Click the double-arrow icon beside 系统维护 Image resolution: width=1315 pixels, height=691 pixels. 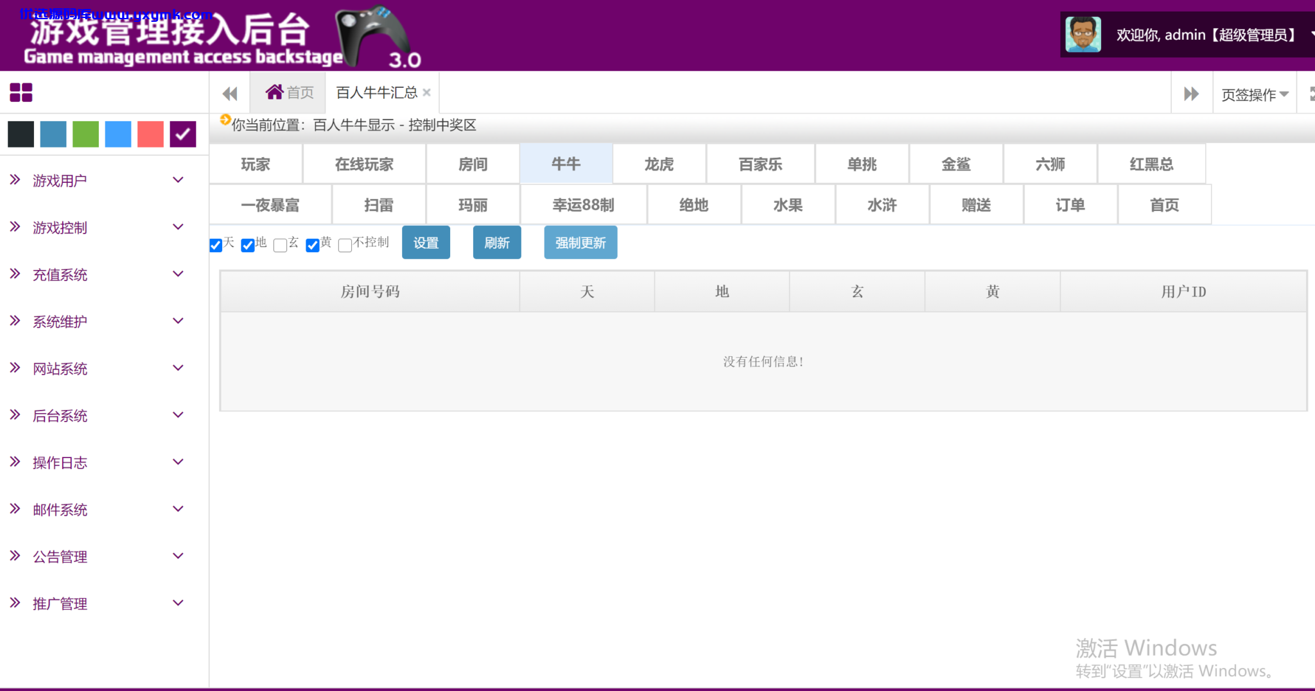[x=15, y=321]
